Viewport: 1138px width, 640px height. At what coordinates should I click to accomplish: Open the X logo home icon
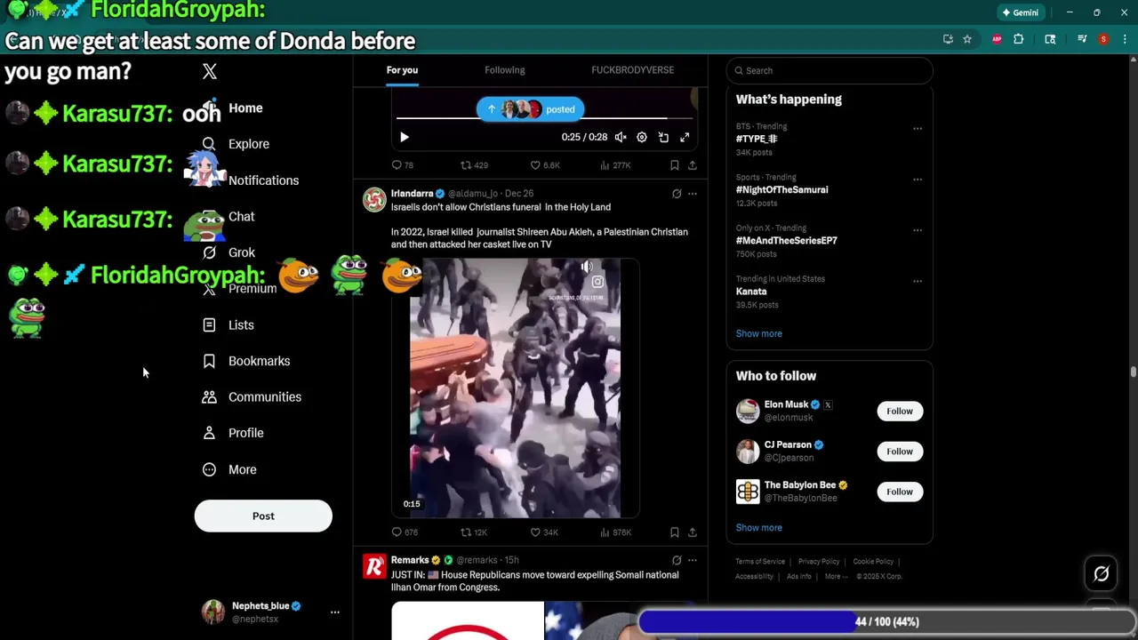coord(210,71)
